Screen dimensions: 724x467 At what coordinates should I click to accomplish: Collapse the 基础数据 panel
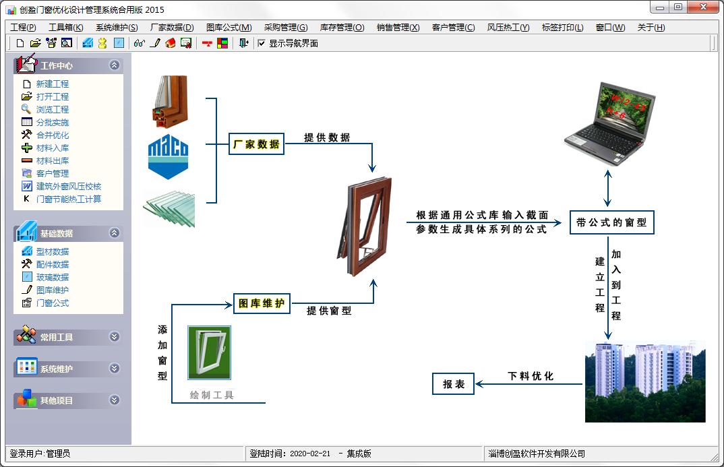115,232
